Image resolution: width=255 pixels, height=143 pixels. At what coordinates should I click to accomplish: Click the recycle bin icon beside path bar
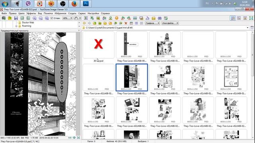[252, 27]
